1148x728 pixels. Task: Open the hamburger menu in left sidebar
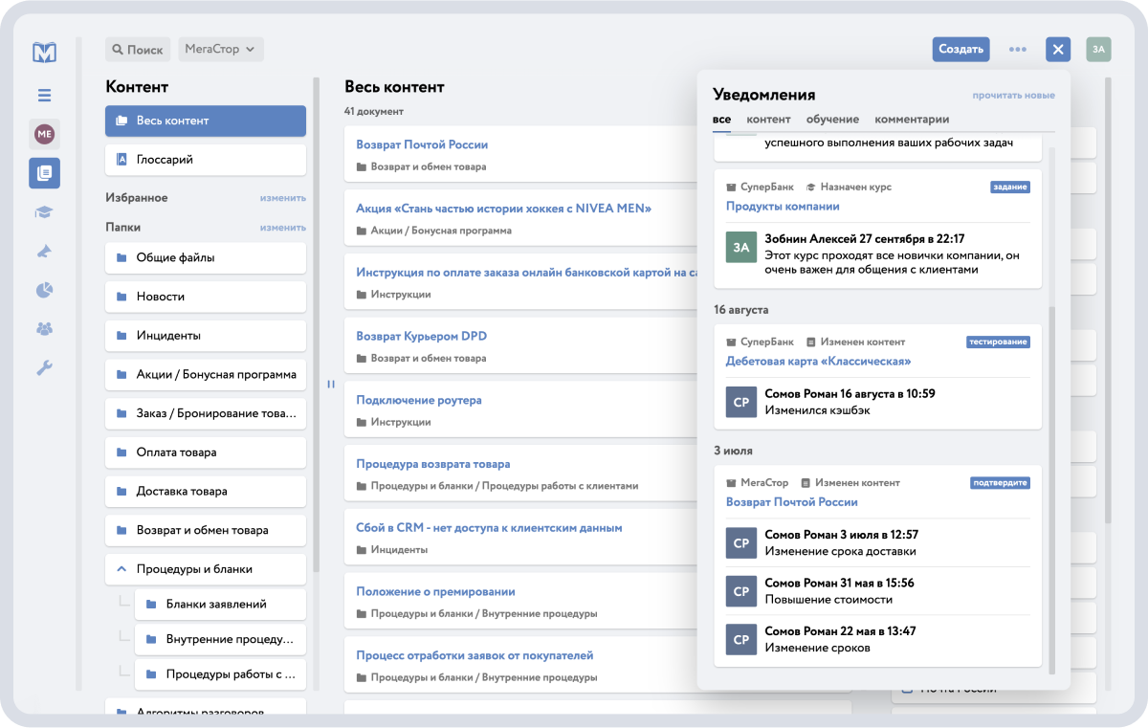44,95
